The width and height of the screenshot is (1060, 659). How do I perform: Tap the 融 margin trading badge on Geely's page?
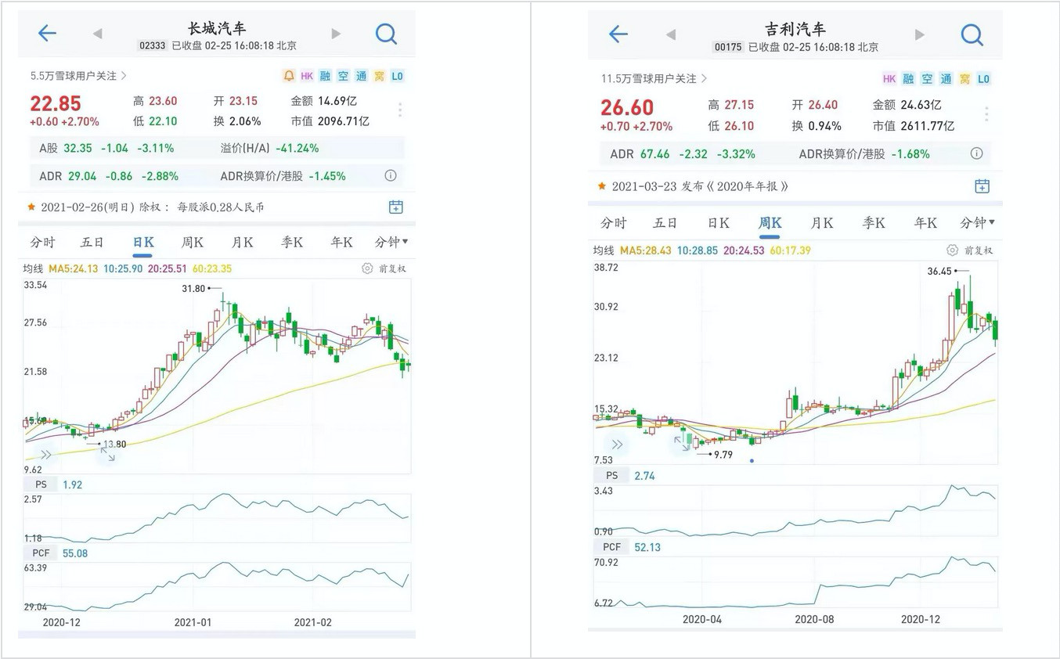pos(908,78)
